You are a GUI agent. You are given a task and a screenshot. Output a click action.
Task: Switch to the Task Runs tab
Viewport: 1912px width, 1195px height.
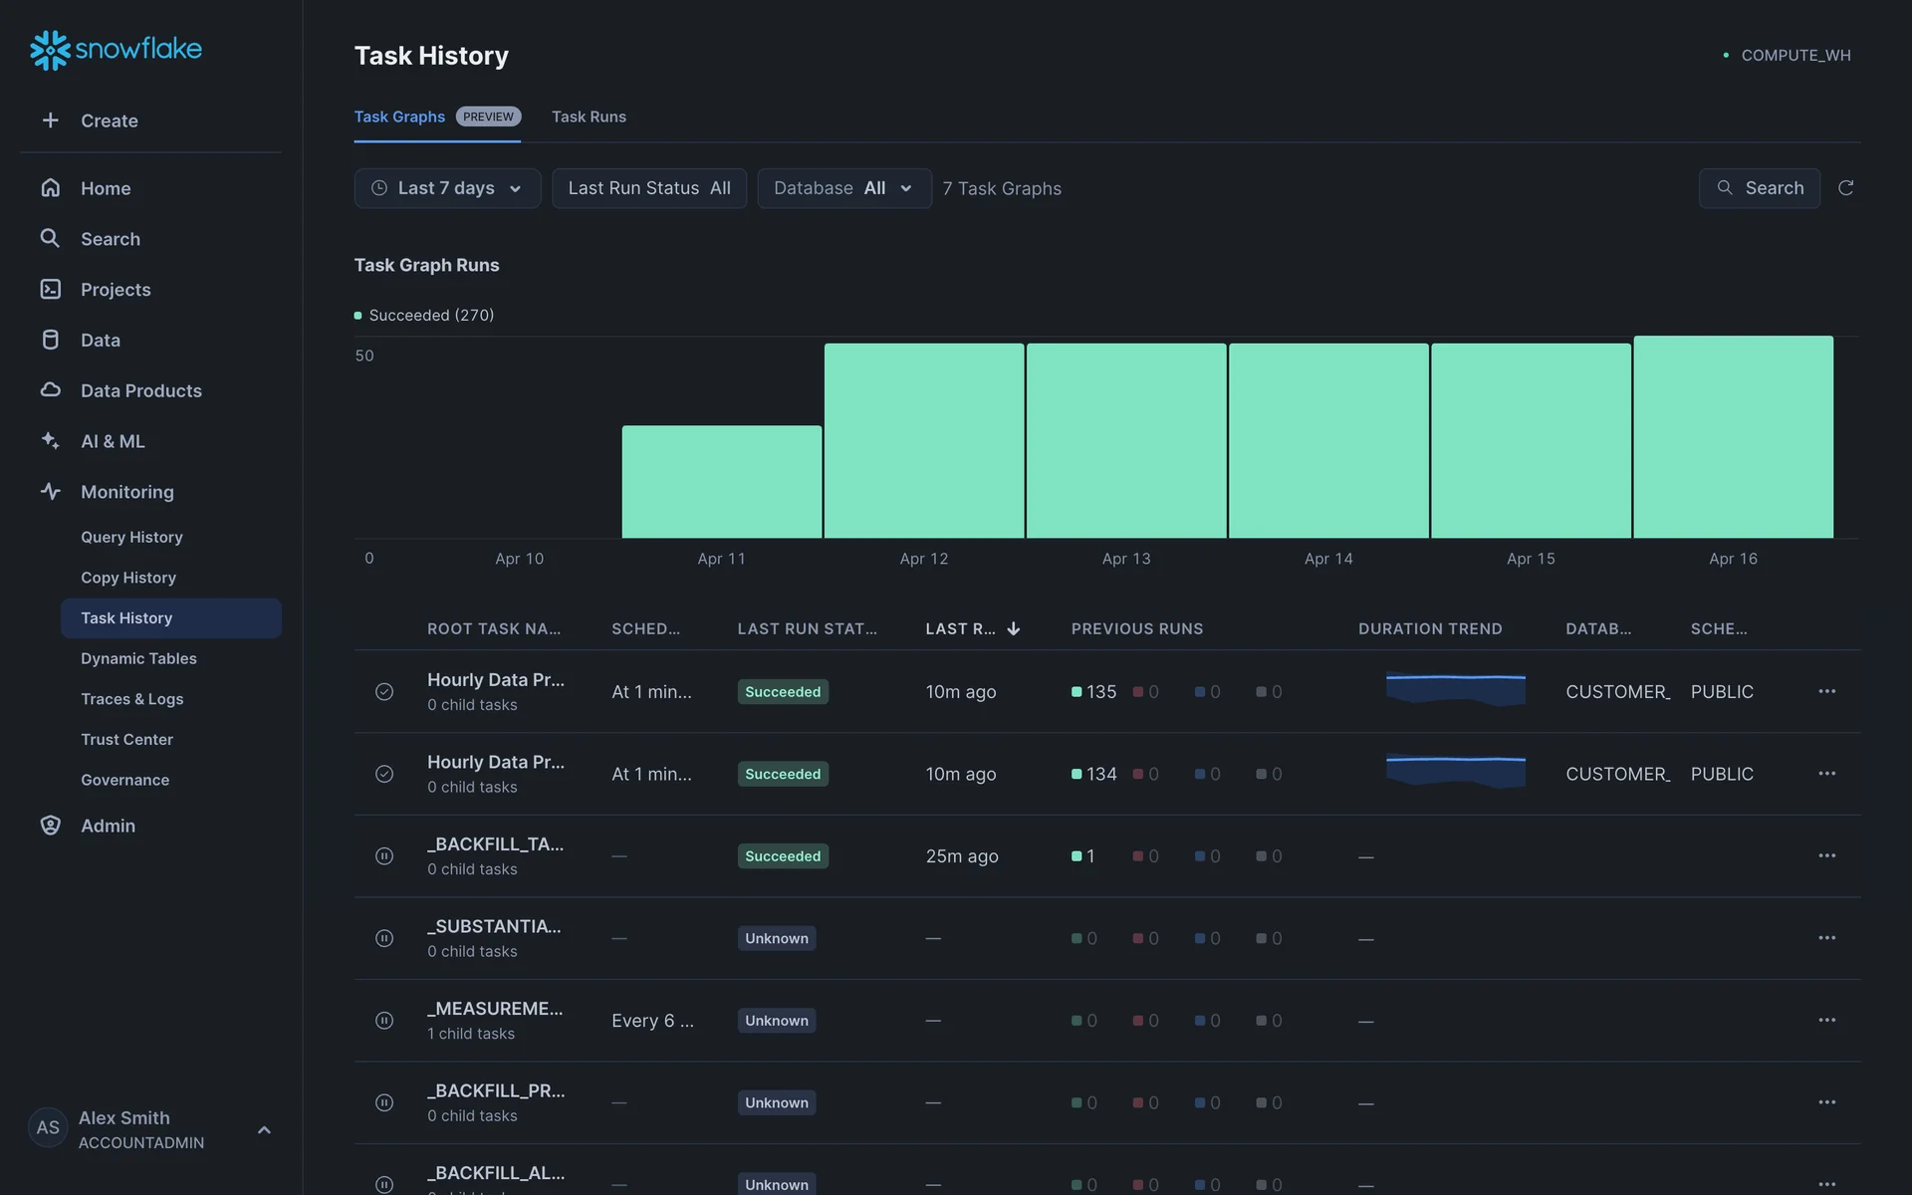coord(589,117)
